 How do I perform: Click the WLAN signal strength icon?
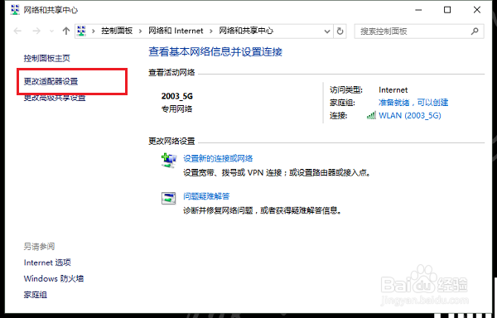[371, 115]
